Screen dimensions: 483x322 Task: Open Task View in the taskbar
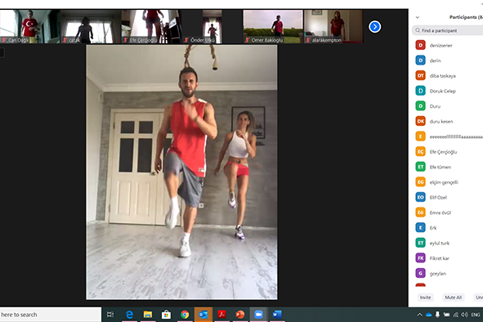pos(110,315)
